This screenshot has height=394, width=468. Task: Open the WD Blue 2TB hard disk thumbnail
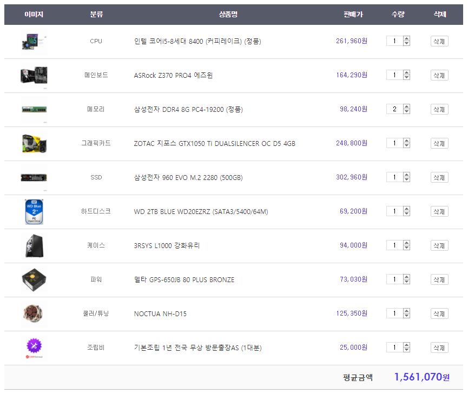[x=34, y=211]
